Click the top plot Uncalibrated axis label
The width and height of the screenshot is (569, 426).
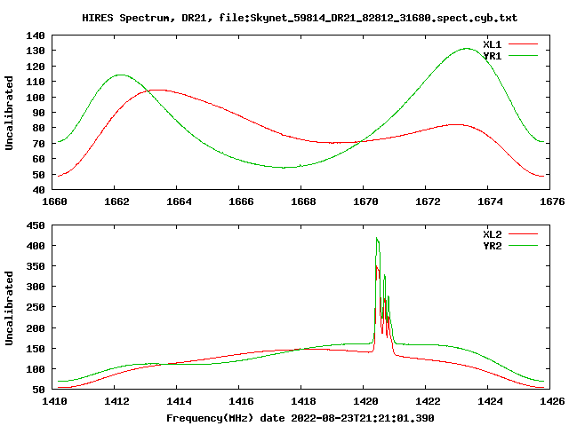pos(9,113)
